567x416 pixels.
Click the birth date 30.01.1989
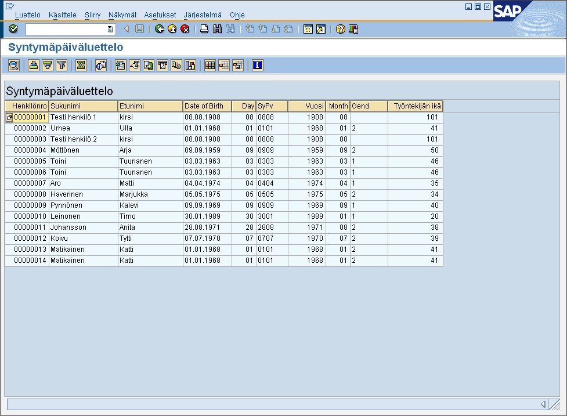[x=203, y=216]
